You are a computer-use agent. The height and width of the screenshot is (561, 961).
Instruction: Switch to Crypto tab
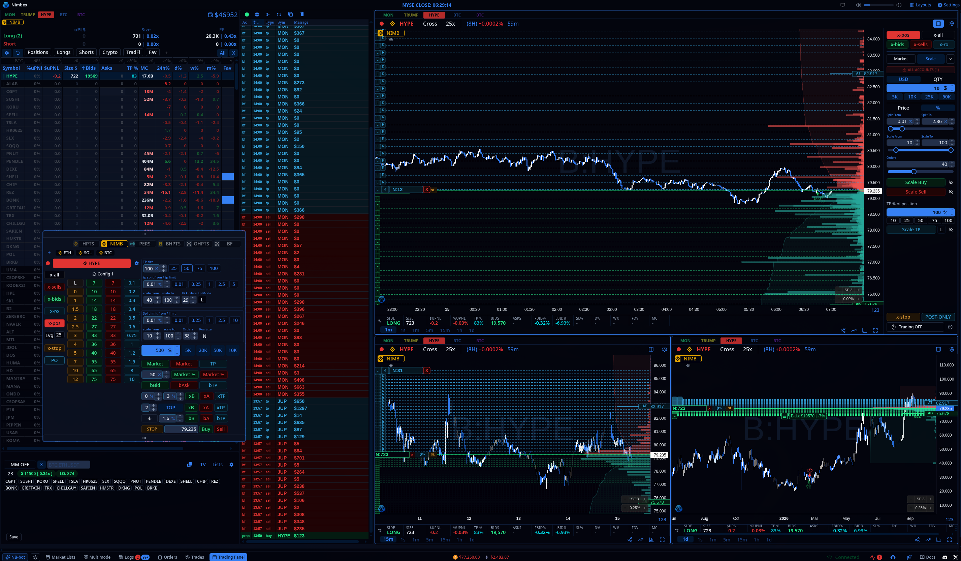pyautogui.click(x=110, y=52)
